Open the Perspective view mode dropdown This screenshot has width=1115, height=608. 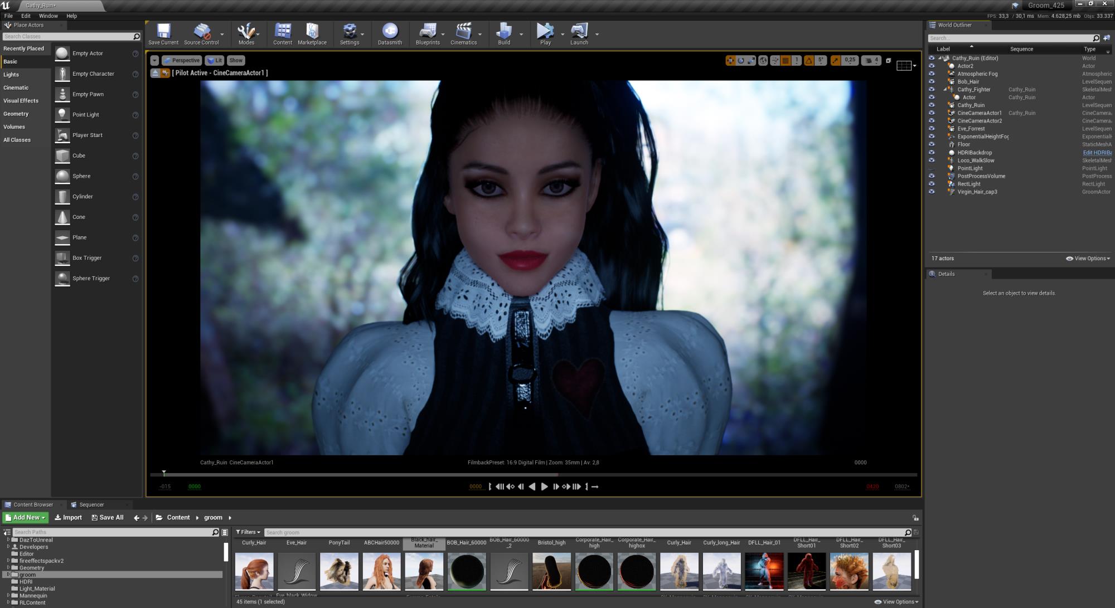tap(182, 60)
